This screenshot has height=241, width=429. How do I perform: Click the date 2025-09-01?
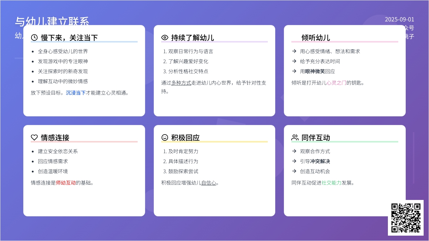pyautogui.click(x=399, y=20)
